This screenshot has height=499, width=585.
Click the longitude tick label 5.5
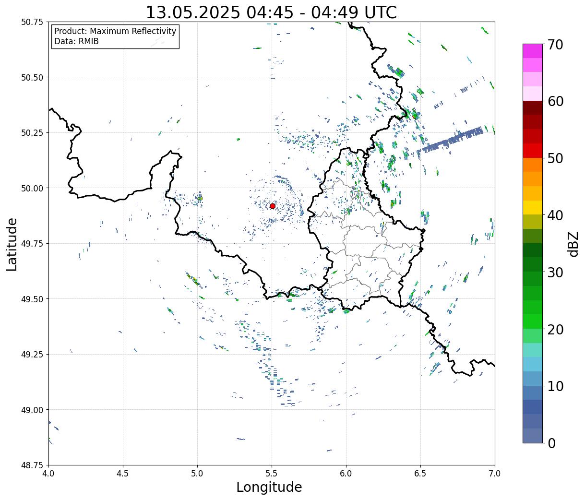pyautogui.click(x=272, y=474)
